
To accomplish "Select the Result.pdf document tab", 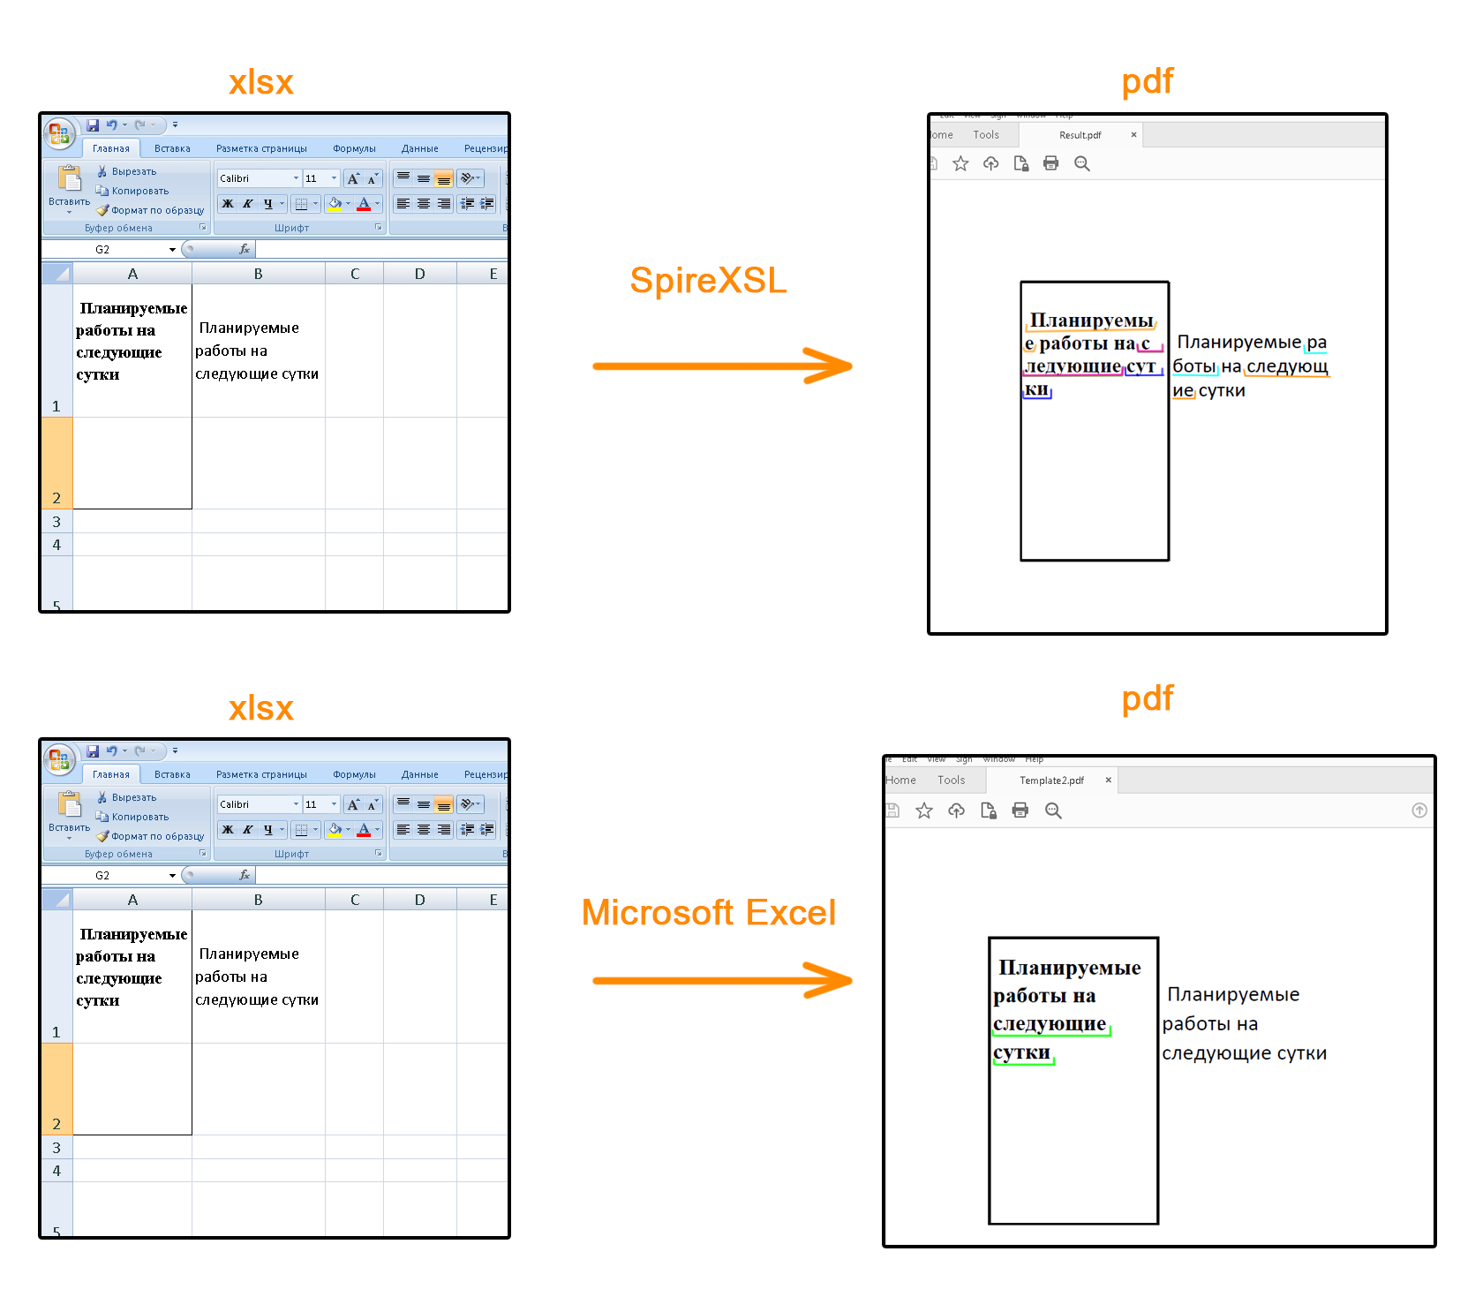I will [x=1080, y=135].
